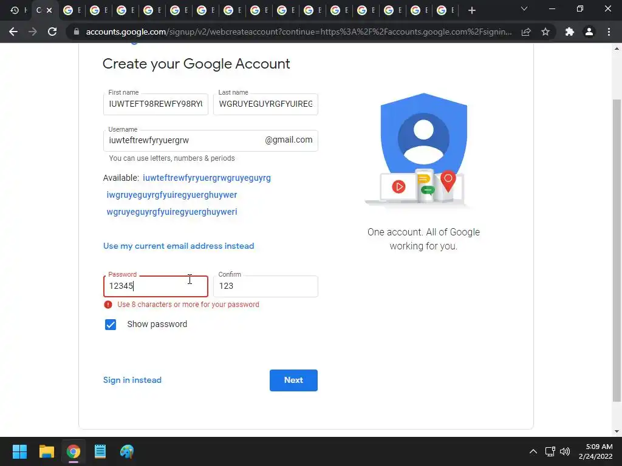Image resolution: width=622 pixels, height=466 pixels.
Task: Open Notepad from the taskbar
Action: (x=100, y=451)
